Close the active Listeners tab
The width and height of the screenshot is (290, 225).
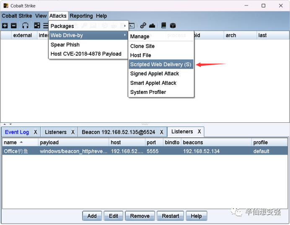(199, 132)
